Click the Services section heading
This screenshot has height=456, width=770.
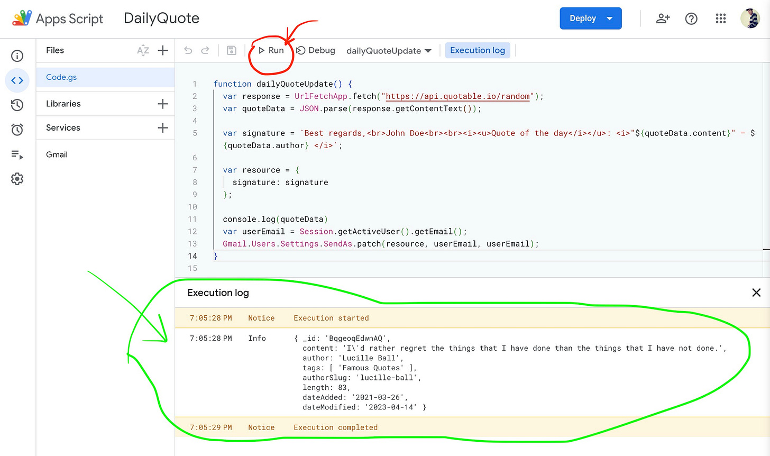pos(63,127)
